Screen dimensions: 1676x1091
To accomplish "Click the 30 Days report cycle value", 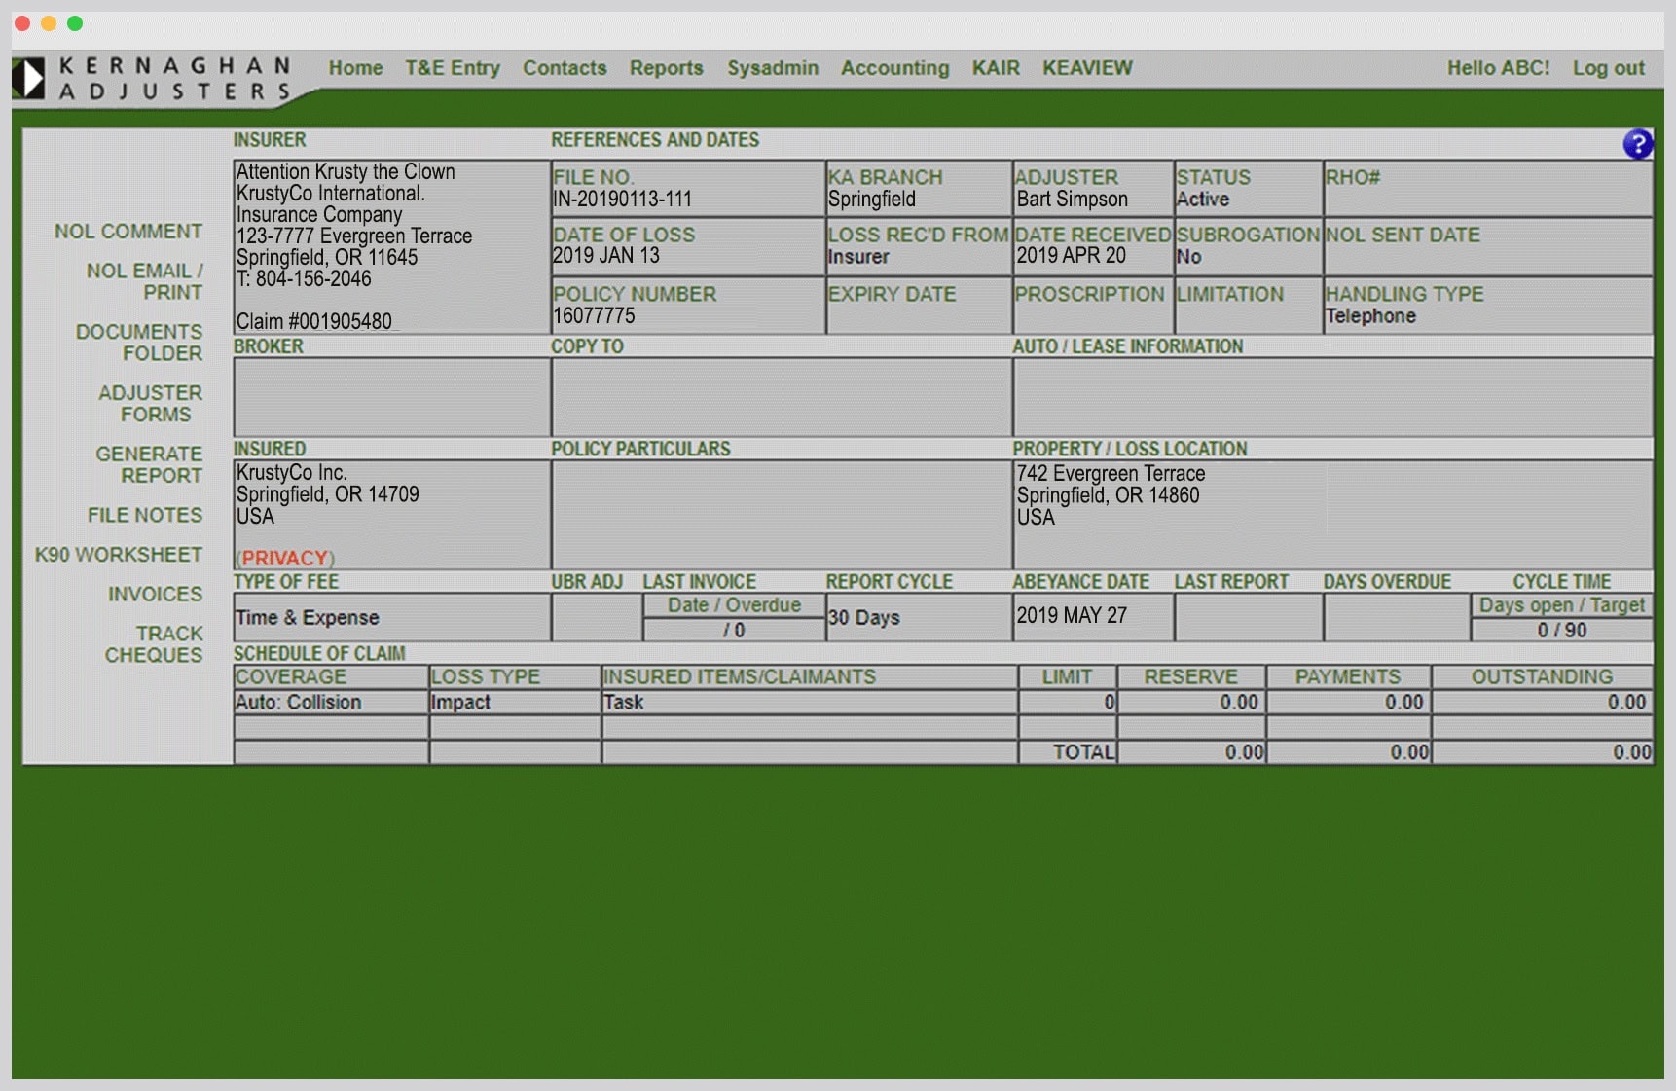I will [864, 618].
